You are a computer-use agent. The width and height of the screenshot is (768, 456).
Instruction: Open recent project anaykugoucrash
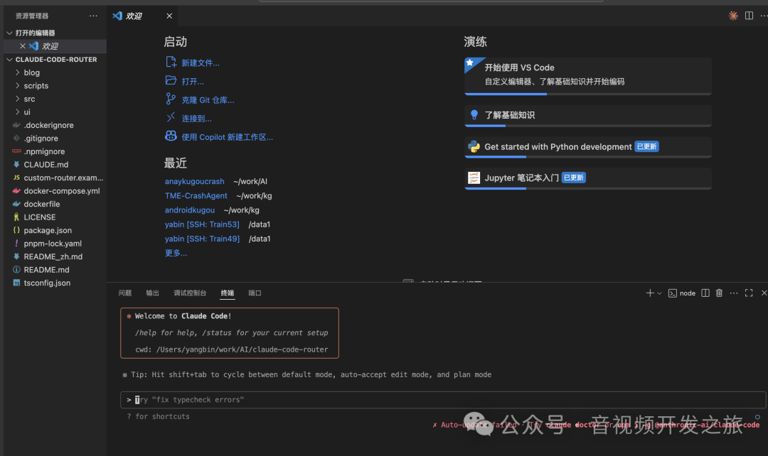194,182
